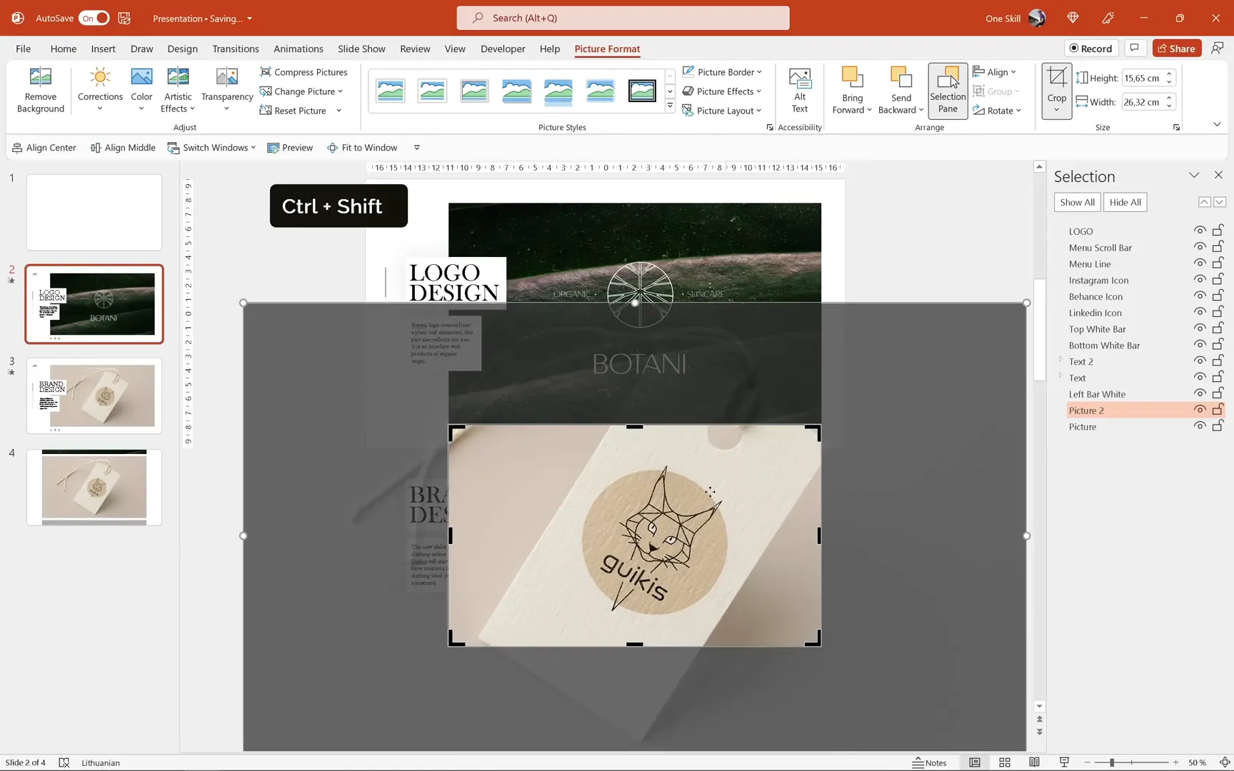Screen dimensions: 1234x771
Task: Open the Slide Show tab
Action: (361, 49)
